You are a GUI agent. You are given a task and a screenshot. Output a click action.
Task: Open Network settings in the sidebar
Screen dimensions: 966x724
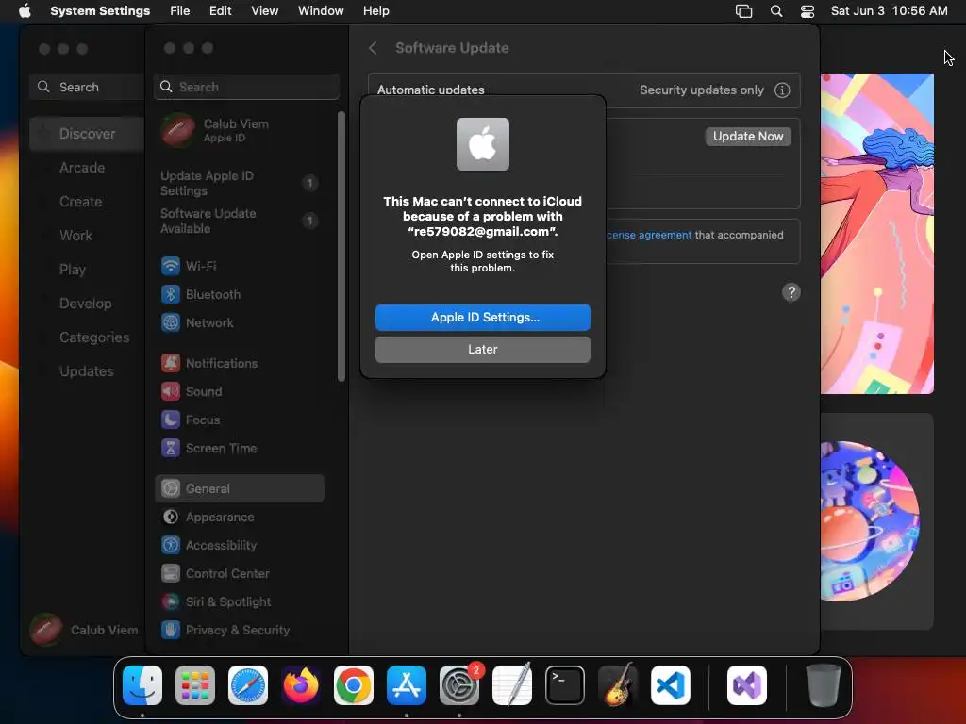239,322
